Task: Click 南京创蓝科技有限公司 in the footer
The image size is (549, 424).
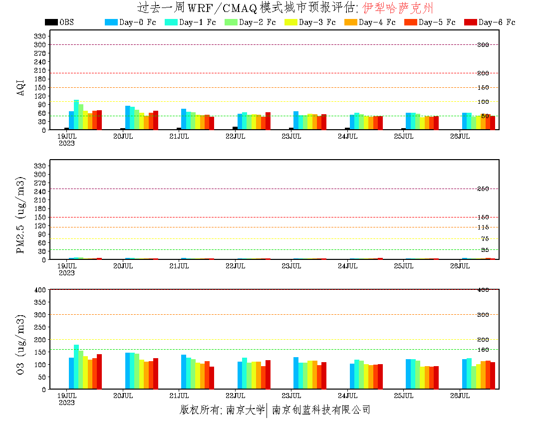Action: (x=321, y=410)
